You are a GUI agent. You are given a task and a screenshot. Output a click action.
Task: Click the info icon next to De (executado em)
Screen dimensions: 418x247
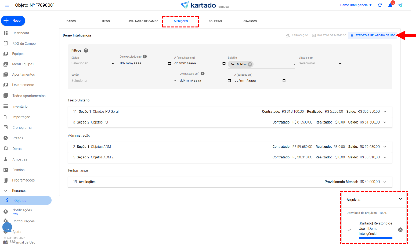click(x=145, y=56)
